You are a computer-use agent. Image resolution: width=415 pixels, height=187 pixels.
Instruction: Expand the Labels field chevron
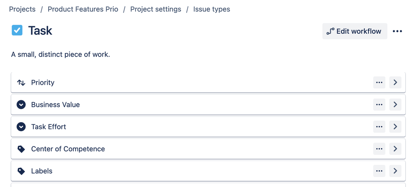click(x=395, y=171)
